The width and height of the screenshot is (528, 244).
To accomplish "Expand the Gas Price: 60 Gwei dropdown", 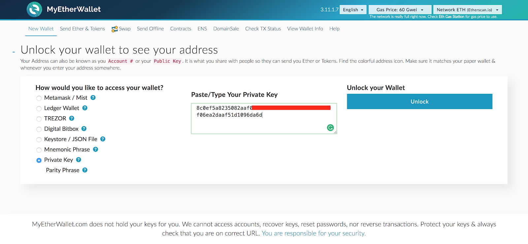I will [400, 10].
